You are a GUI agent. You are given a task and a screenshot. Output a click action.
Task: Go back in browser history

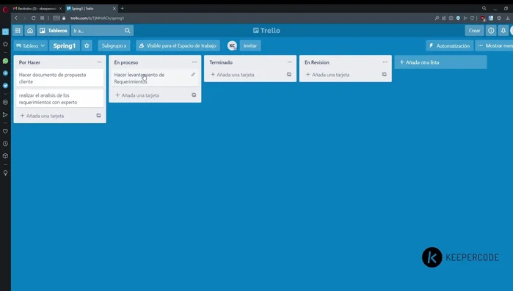pyautogui.click(x=16, y=18)
